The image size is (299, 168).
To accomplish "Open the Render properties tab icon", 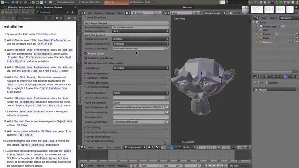I will coord(263,77).
